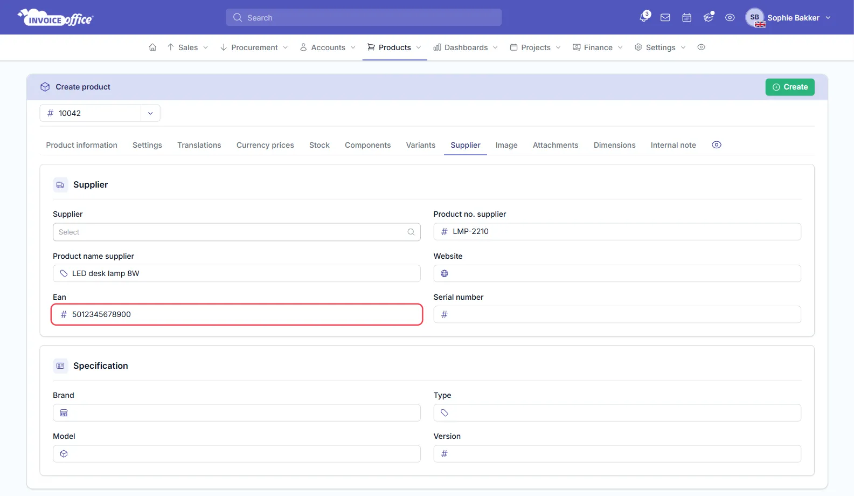
Task: Click the hash icon in Serial number field
Action: [x=445, y=314]
